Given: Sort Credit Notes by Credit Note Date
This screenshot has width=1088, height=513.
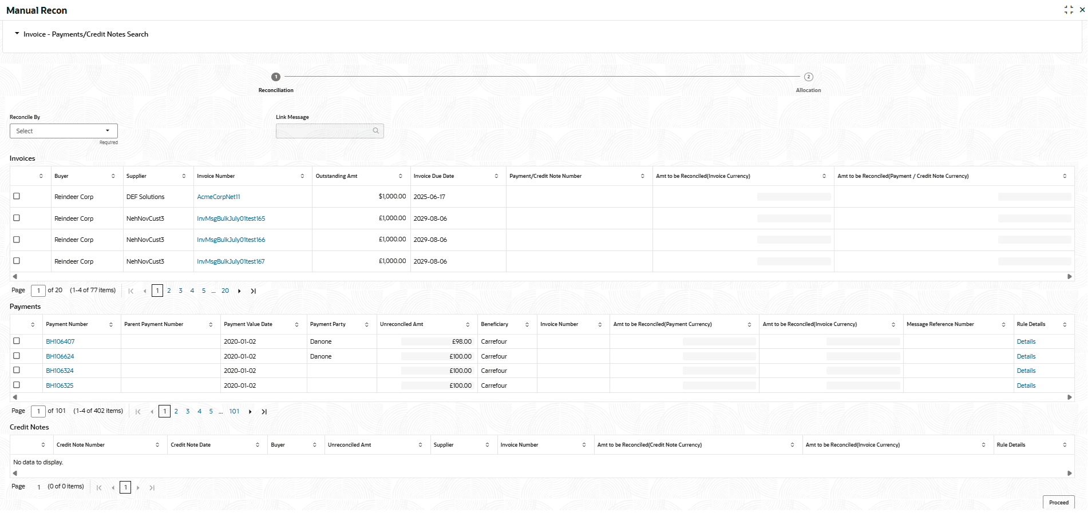Looking at the screenshot, I should [258, 445].
